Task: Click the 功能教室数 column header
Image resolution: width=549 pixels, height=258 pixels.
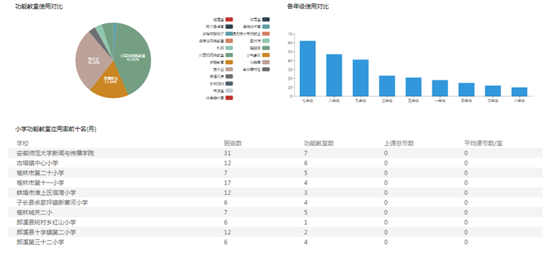Action: [318, 143]
